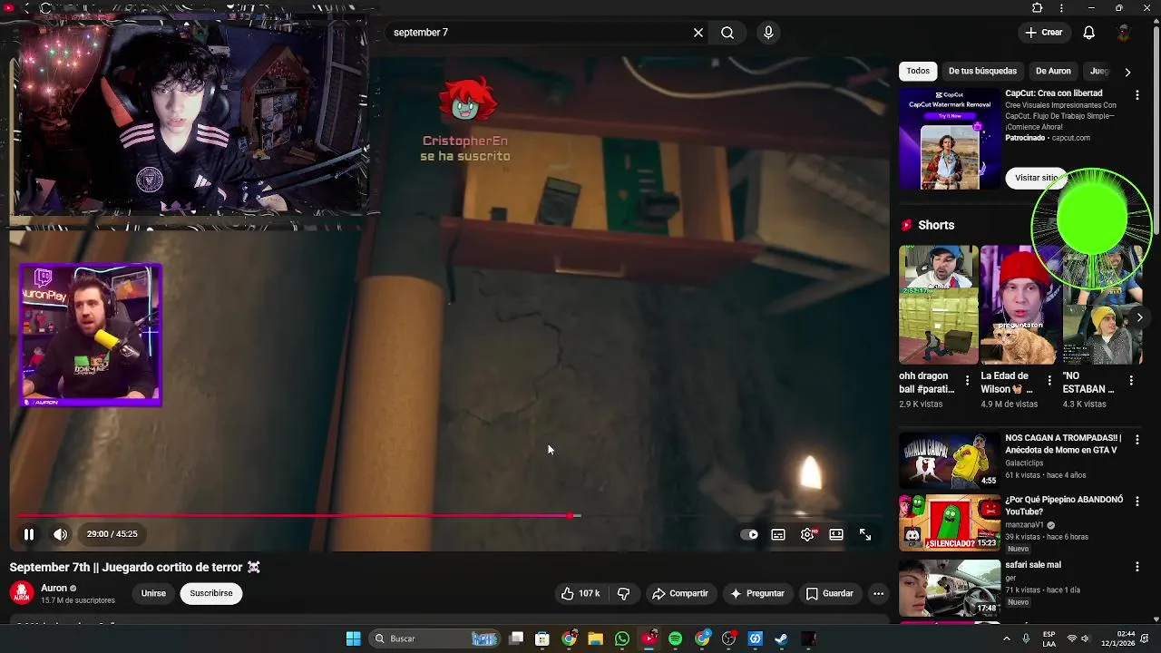Open WhatsApp from the taskbar
The image size is (1161, 653).
point(621,639)
